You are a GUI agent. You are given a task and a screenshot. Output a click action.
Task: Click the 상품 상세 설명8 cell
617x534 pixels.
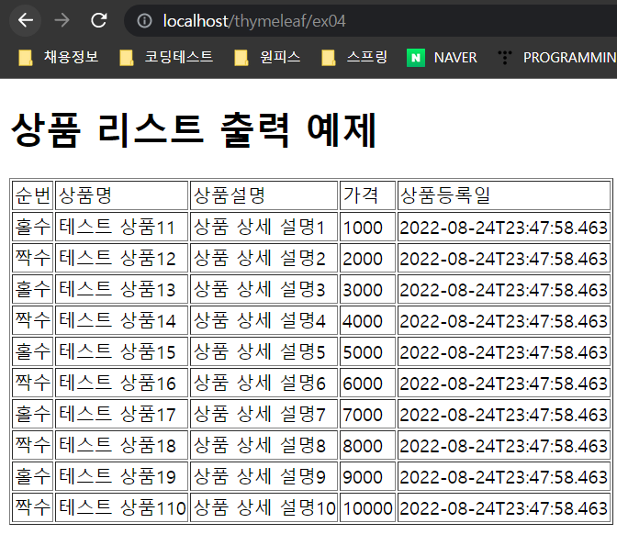point(264,445)
